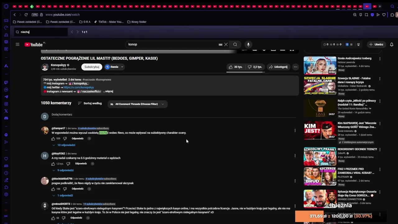Click the Opera GX logo menu
Screen dimensions: 398x224
[6, 6]
